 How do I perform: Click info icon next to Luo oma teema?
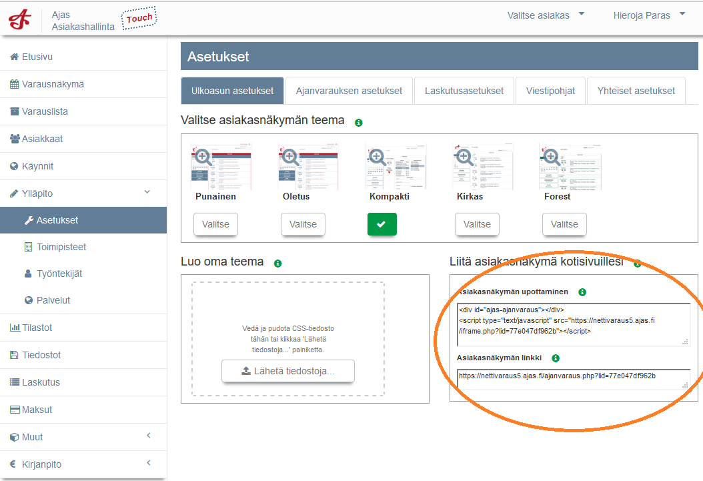(x=278, y=264)
